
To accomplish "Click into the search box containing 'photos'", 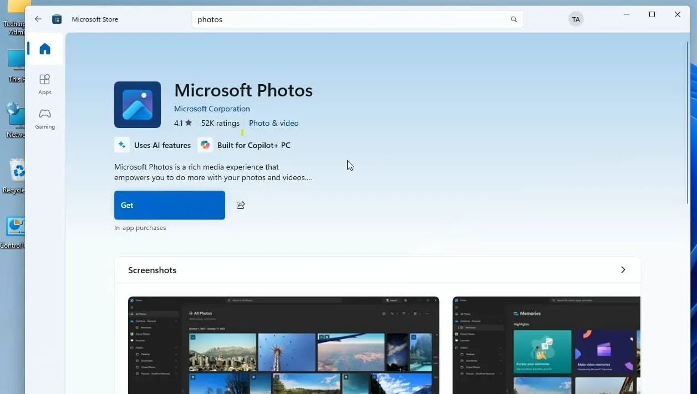I will [x=358, y=19].
